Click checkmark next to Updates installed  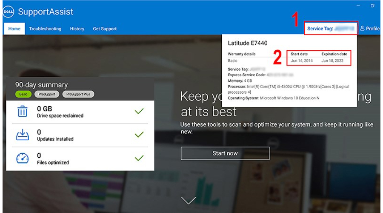point(139,135)
